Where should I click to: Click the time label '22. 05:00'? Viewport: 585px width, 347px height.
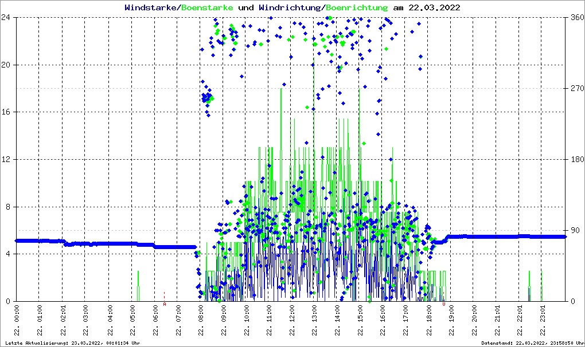[x=132, y=321]
